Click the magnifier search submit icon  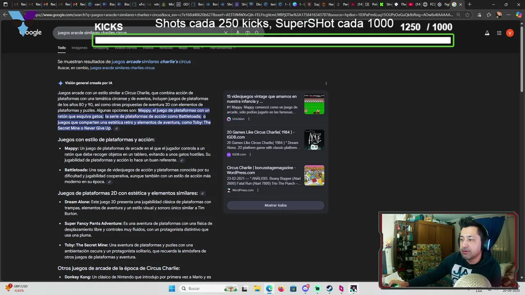point(257,32)
